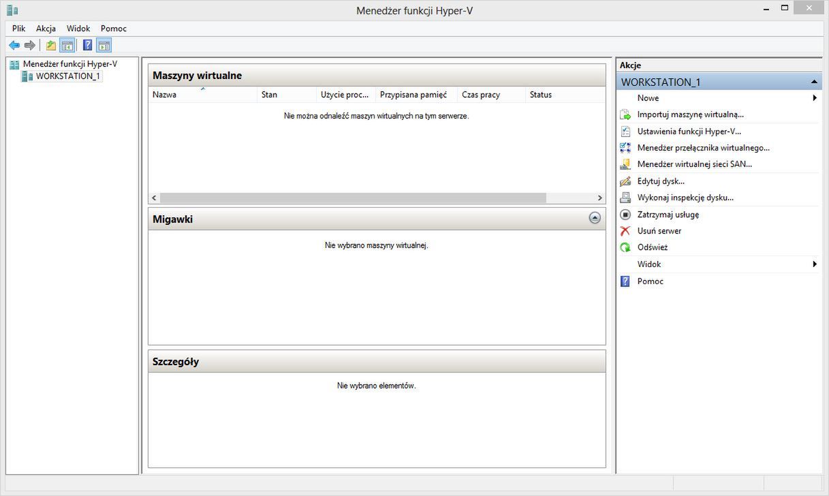
Task: Click the Up one level folder icon
Action: 51,46
